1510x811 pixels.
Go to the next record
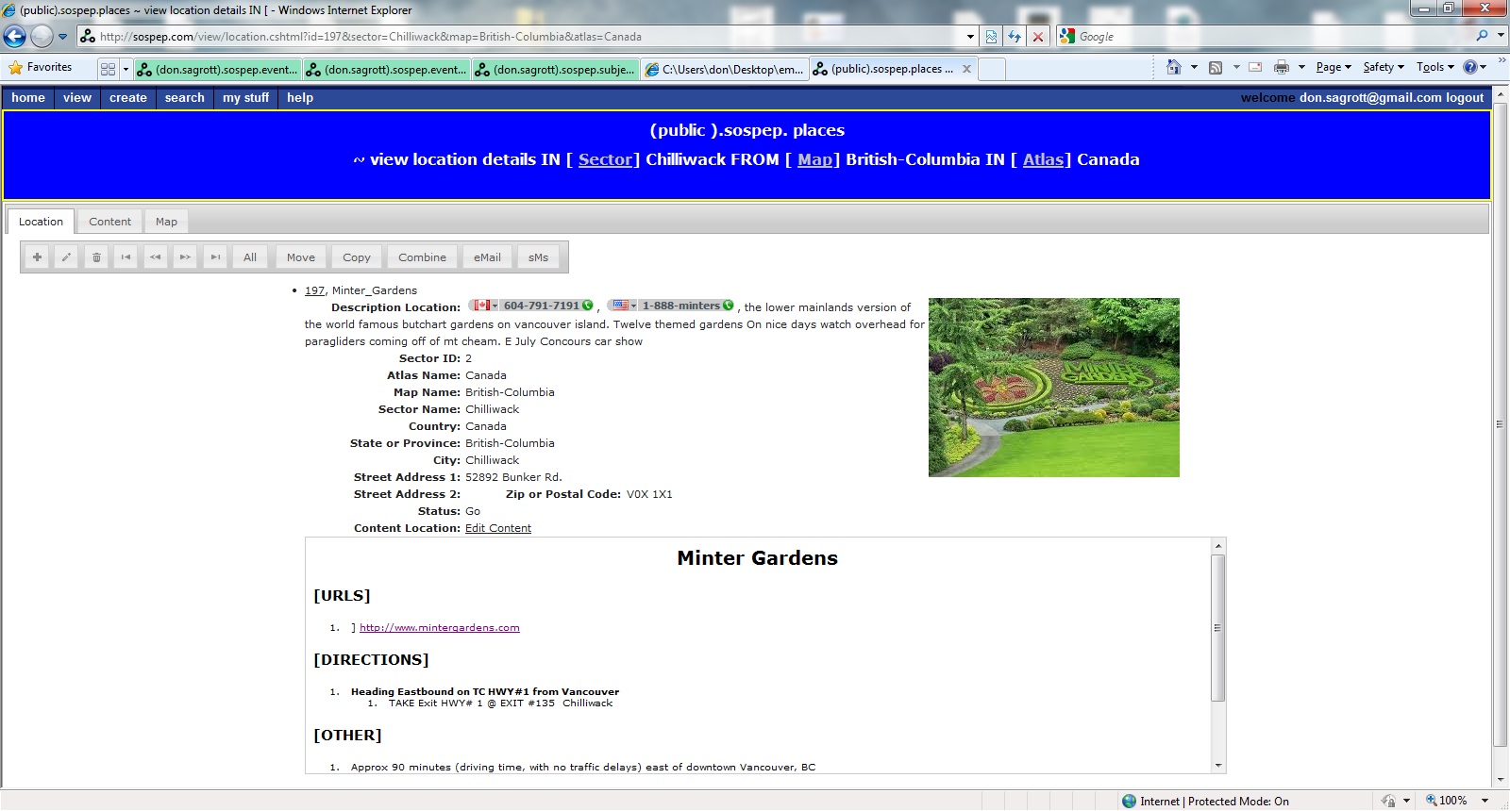pyautogui.click(x=185, y=257)
